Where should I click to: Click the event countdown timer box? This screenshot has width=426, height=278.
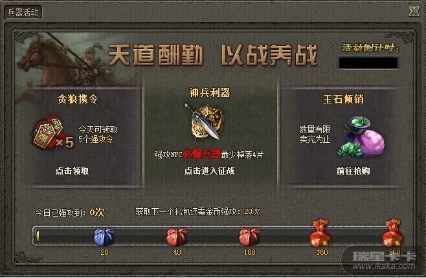(368, 63)
